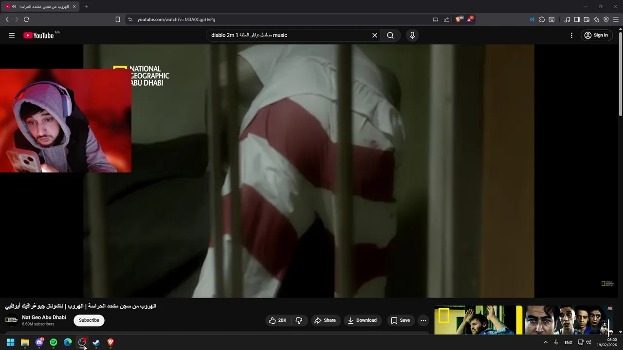623x350 pixels.
Task: Open the browser extensions puzzle icon
Action: click(542, 19)
